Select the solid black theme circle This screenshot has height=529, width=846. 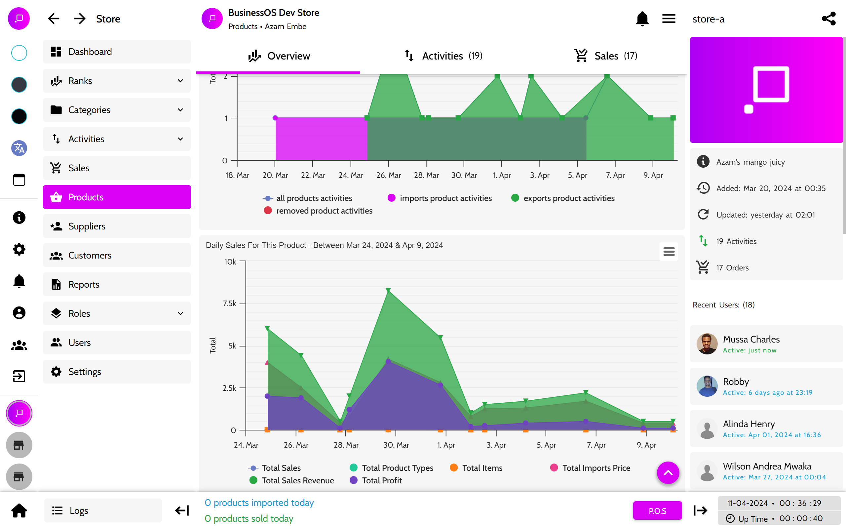(x=19, y=116)
